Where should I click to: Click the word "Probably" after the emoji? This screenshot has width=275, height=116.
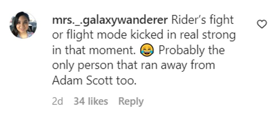point(181,51)
